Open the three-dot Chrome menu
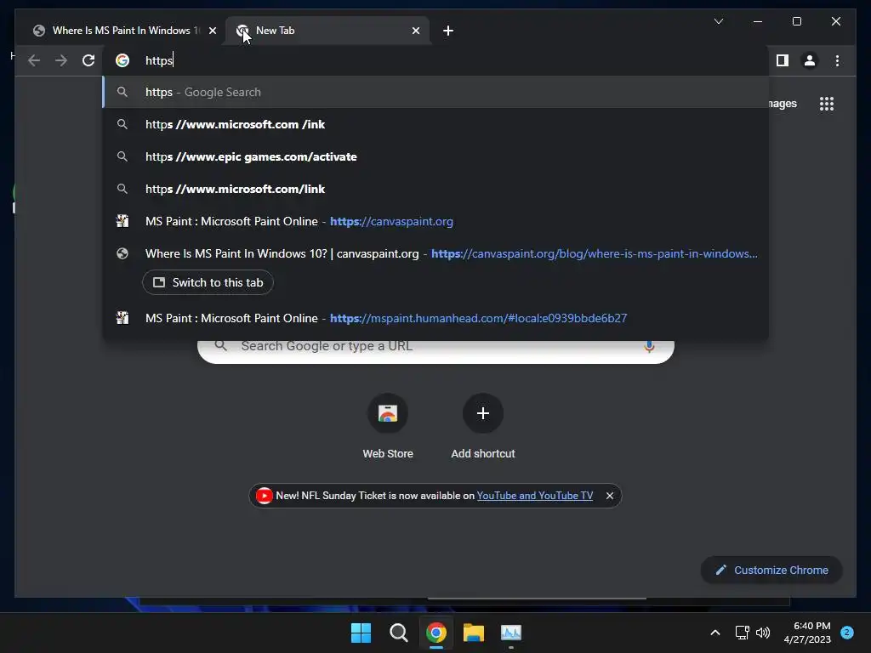Image resolution: width=871 pixels, height=653 pixels. 837,60
